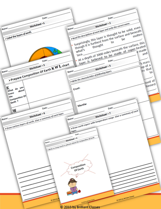Click 'Label the layers of earth' instruction
The image size is (161, 209).
click(18, 36)
